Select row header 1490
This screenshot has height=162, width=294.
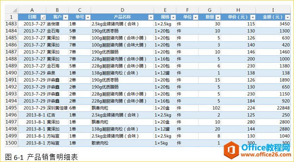point(11,73)
